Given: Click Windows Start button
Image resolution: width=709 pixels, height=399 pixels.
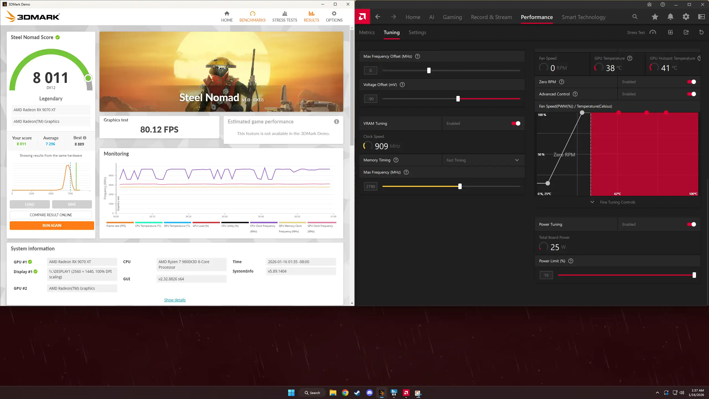Looking at the screenshot, I should (291, 393).
